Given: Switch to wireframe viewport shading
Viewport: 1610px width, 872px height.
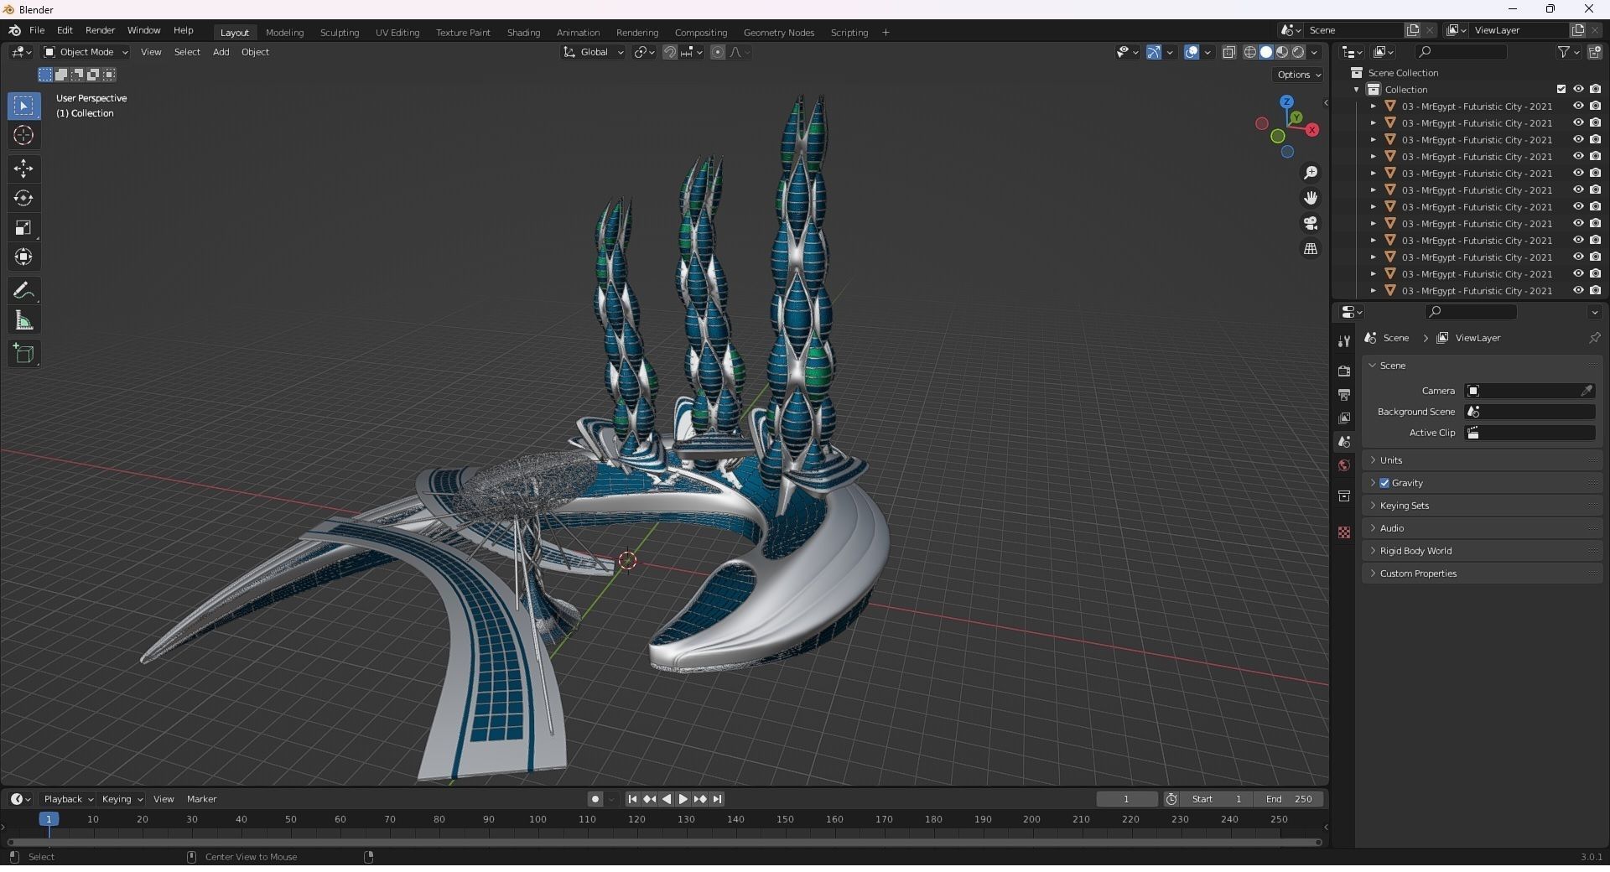Looking at the screenshot, I should tap(1250, 52).
